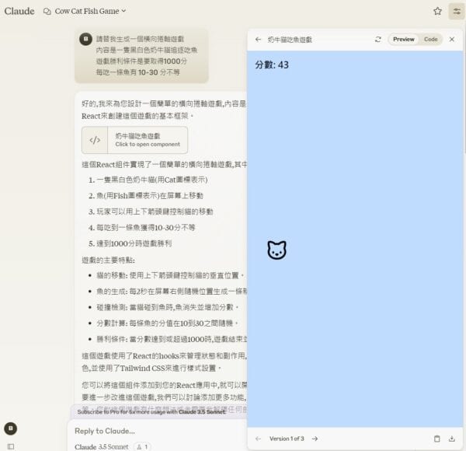Viewport: 466px width, 451px height.
Task: Go to previous artifact version
Action: tap(258, 439)
